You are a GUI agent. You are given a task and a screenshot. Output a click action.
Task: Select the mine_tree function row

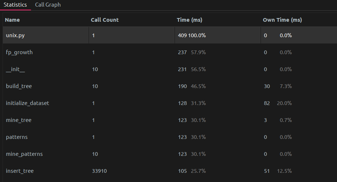coord(170,120)
